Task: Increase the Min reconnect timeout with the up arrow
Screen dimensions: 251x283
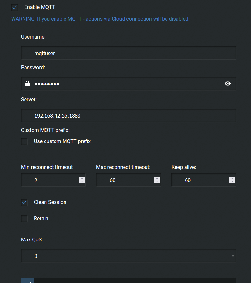Action: (82, 179)
